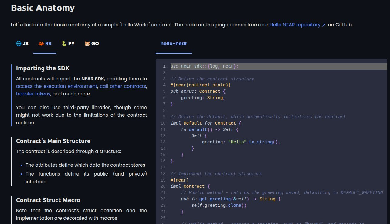Switch to the JS language tab

22,43
